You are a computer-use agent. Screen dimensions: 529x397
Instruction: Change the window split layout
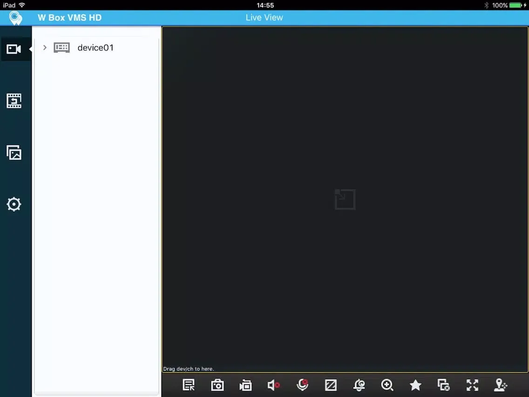pos(331,385)
